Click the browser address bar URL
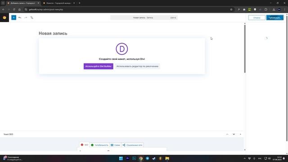 46,9
